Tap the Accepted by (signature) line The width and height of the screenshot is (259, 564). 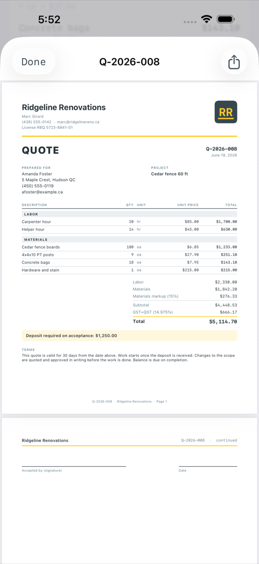tap(74, 468)
